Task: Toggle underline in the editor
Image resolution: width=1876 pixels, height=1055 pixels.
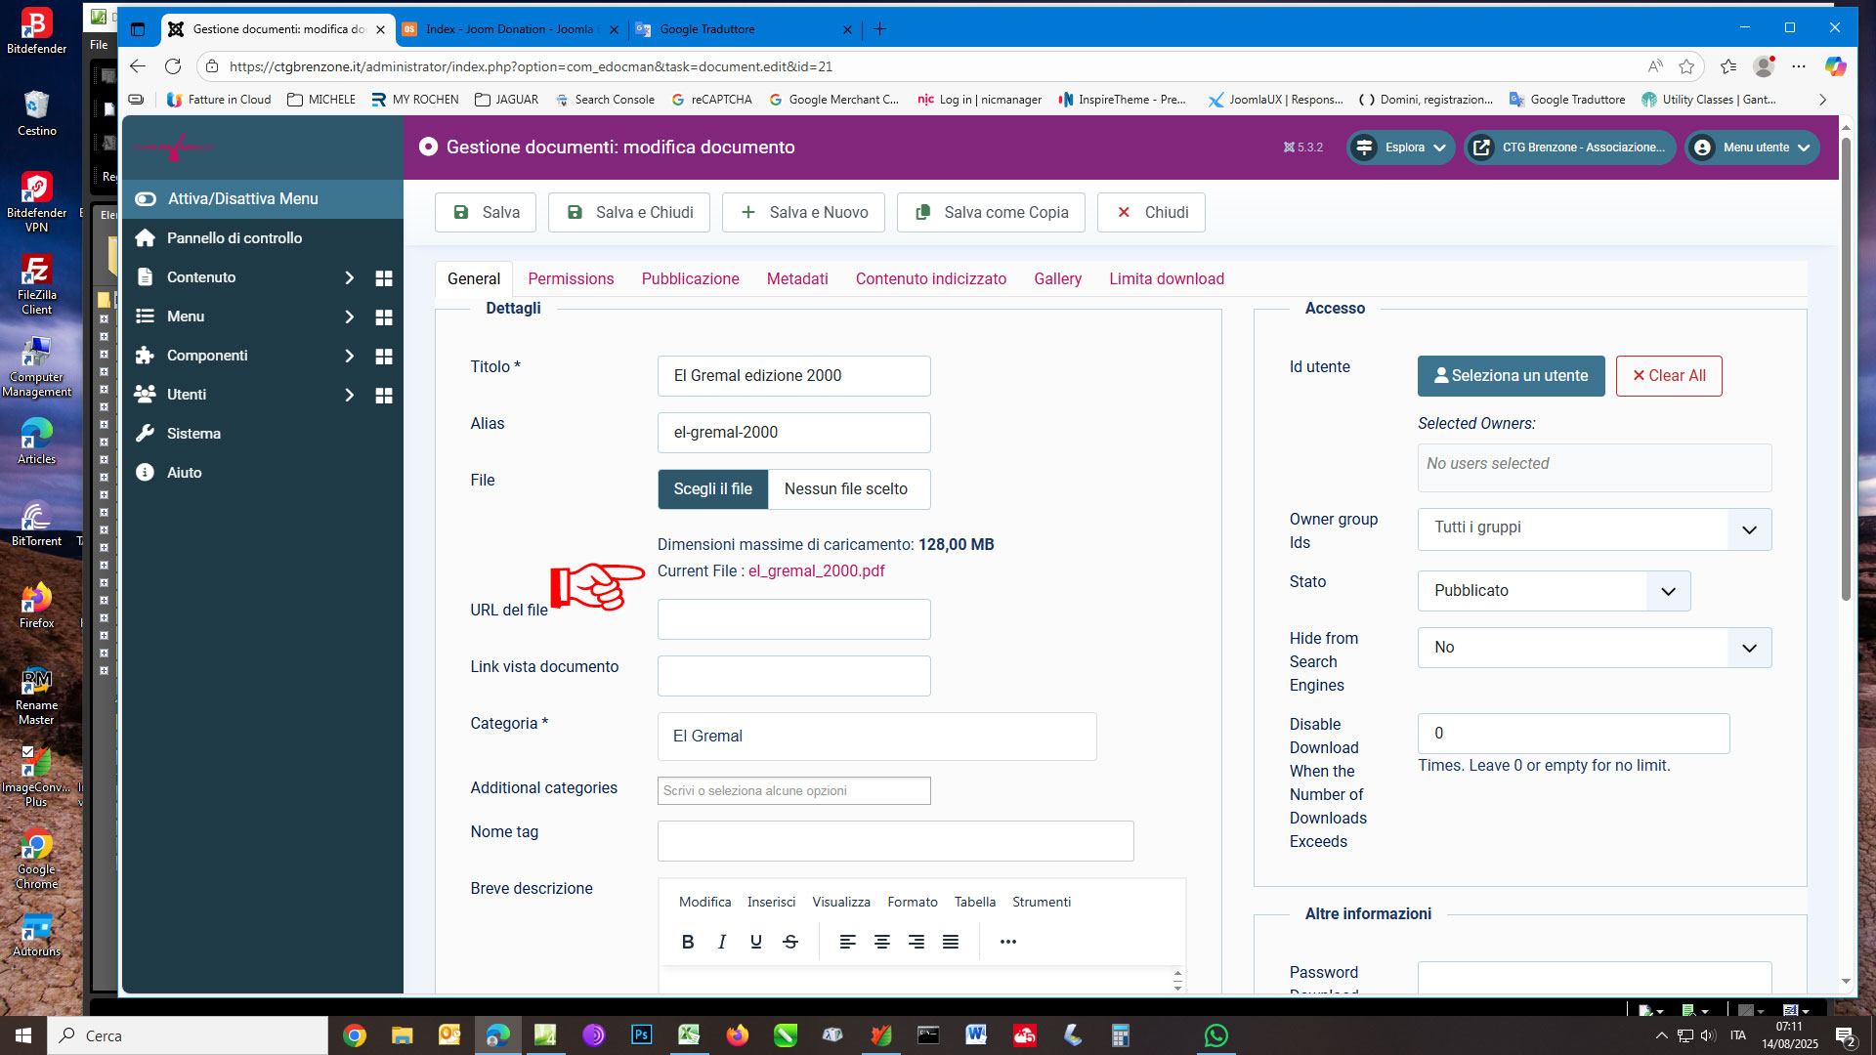Action: 756,943
